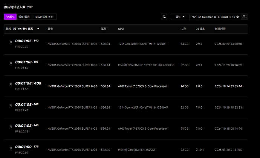Click the FPS 20.91 value
The width and height of the screenshot is (260, 158).
[22, 153]
